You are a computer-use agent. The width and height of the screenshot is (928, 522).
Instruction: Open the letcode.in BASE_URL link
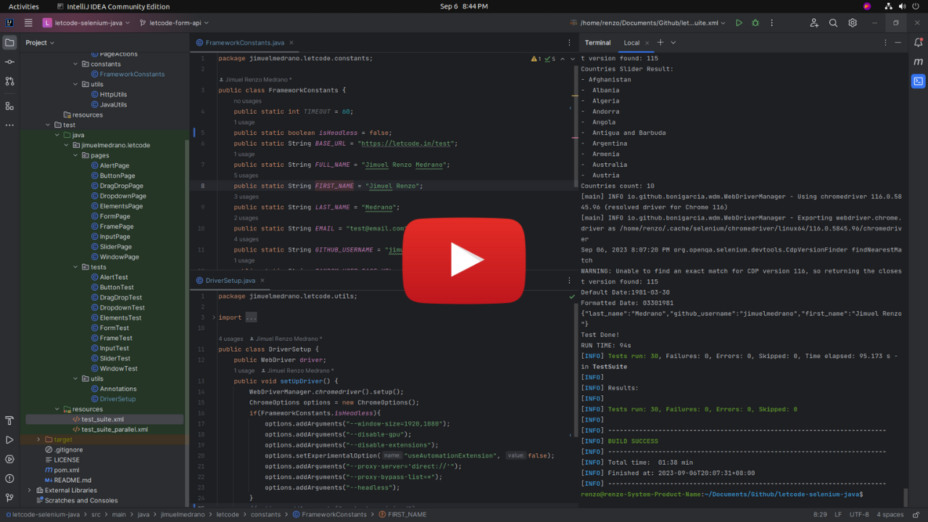click(x=406, y=144)
